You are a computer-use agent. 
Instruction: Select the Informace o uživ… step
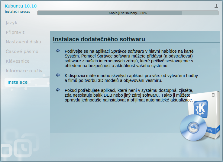(26, 71)
